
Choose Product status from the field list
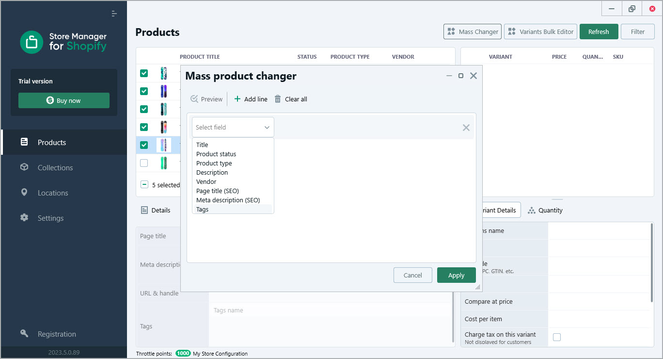click(x=233, y=154)
